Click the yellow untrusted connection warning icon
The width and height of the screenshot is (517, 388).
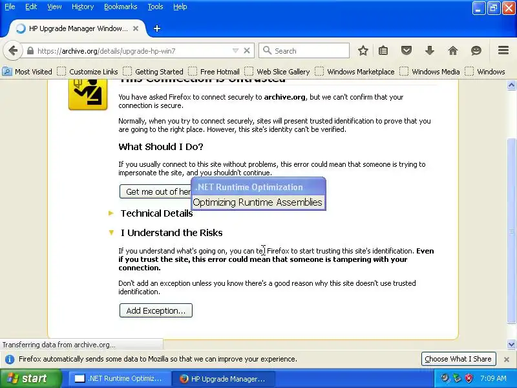[x=88, y=94]
